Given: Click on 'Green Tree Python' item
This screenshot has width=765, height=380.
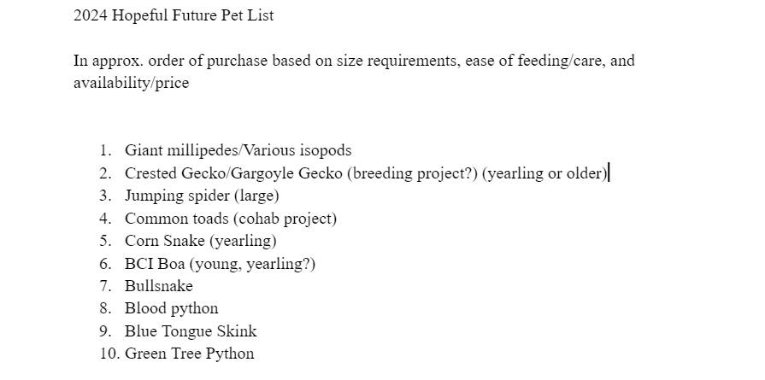Looking at the screenshot, I should [x=189, y=354].
